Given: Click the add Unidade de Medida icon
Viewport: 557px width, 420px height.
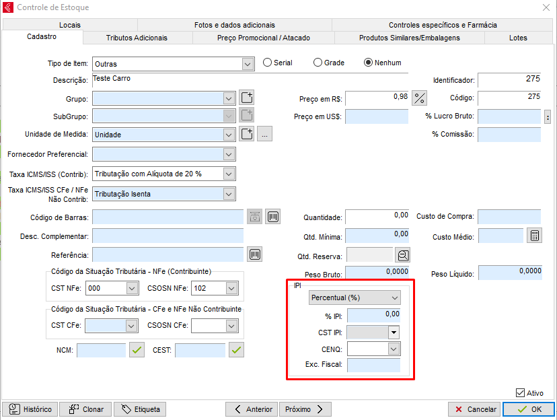Looking at the screenshot, I should 247,134.
